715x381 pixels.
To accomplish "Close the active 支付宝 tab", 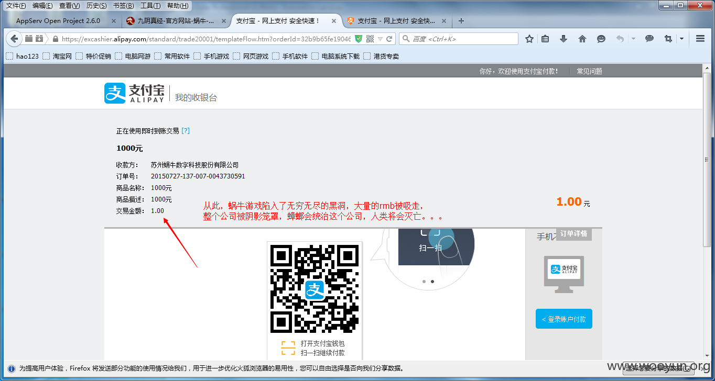I will [x=334, y=21].
